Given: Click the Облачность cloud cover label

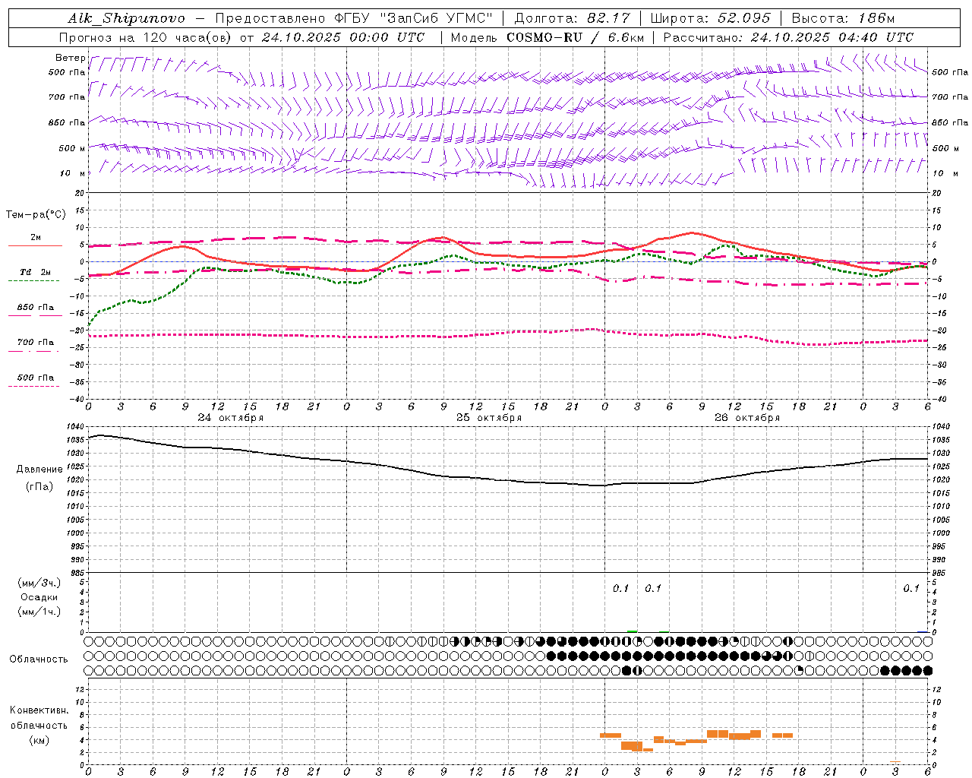Looking at the screenshot, I should (x=39, y=659).
